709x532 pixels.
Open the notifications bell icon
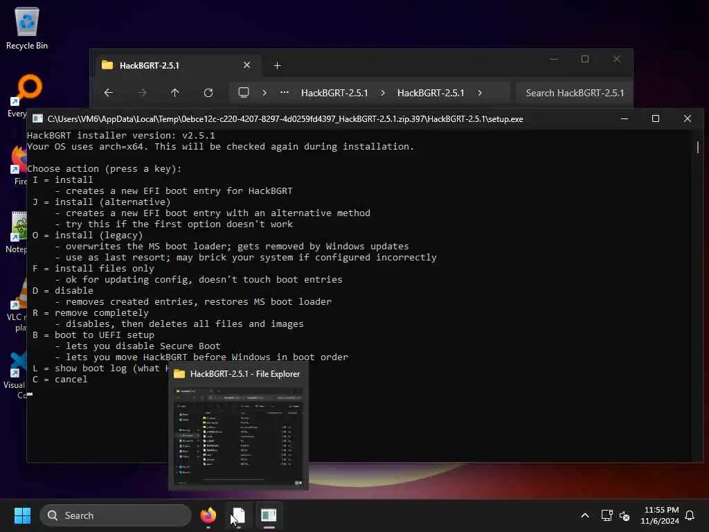(x=690, y=515)
